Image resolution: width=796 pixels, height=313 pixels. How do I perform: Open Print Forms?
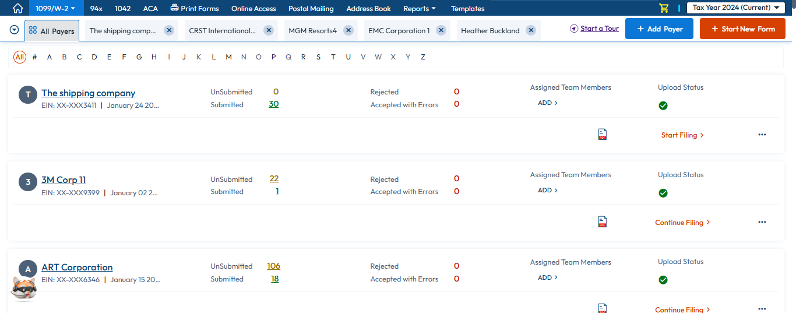click(x=195, y=8)
